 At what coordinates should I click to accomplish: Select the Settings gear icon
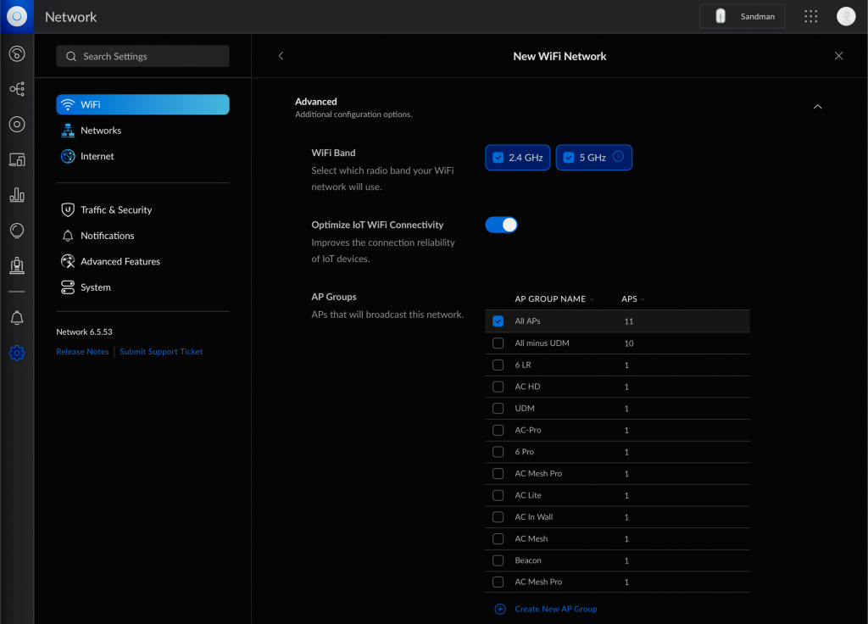17,353
